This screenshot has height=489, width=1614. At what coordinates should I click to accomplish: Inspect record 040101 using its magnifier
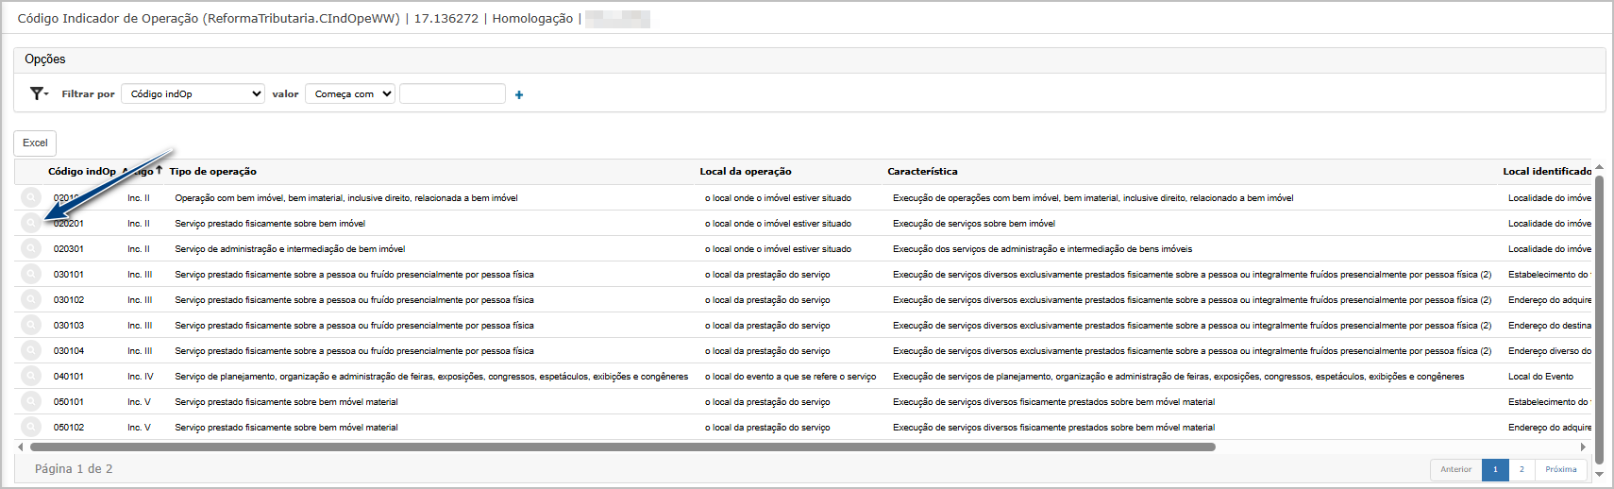pos(31,376)
